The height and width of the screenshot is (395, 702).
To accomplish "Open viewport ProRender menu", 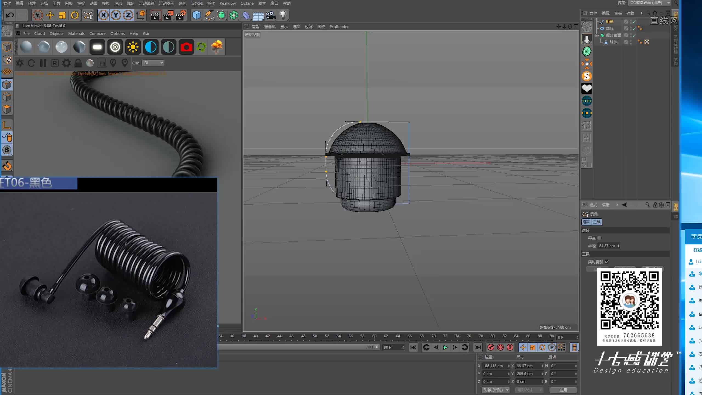I will click(x=339, y=27).
